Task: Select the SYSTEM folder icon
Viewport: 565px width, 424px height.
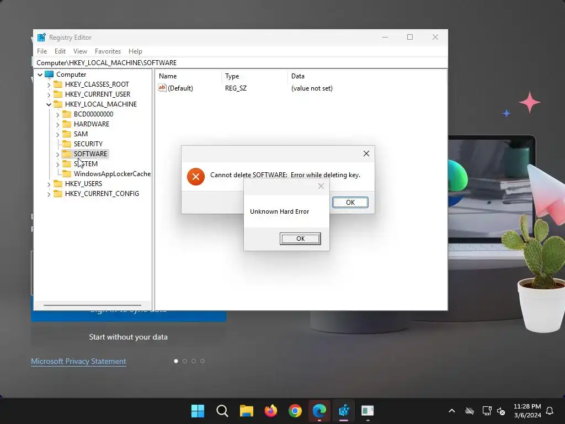Action: pos(67,163)
